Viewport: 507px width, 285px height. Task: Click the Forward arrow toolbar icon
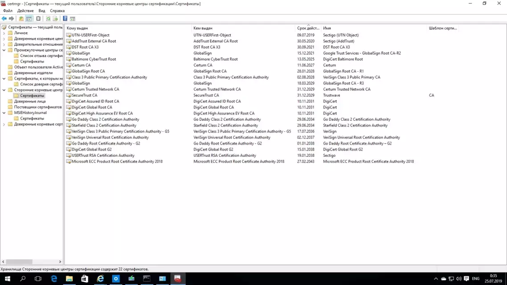coord(11,19)
